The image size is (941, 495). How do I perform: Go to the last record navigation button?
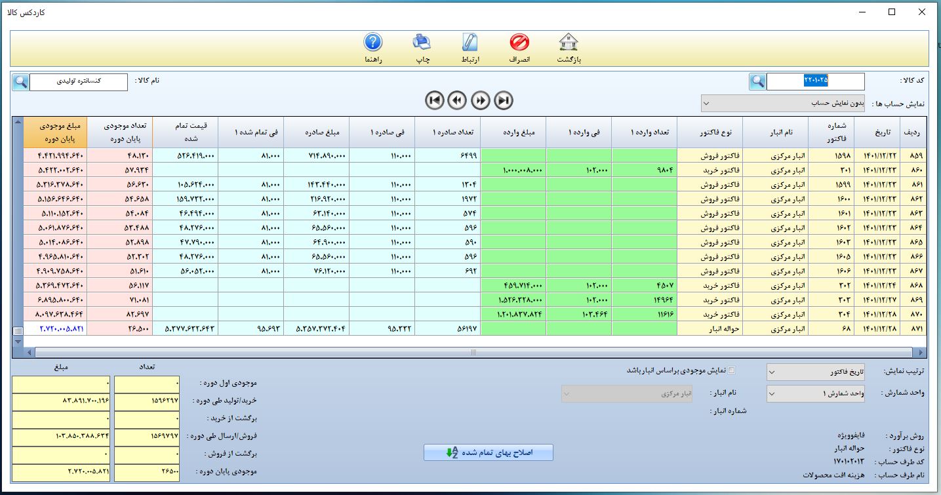pyautogui.click(x=504, y=100)
